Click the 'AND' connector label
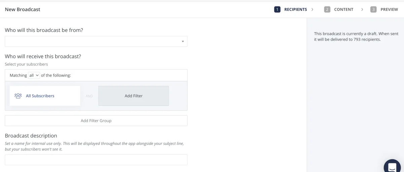The width and height of the screenshot is (404, 172). [89, 96]
